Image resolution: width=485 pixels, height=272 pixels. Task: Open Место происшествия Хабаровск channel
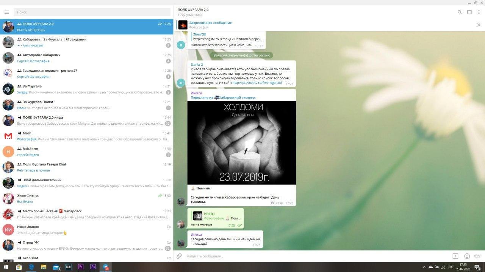[86, 214]
